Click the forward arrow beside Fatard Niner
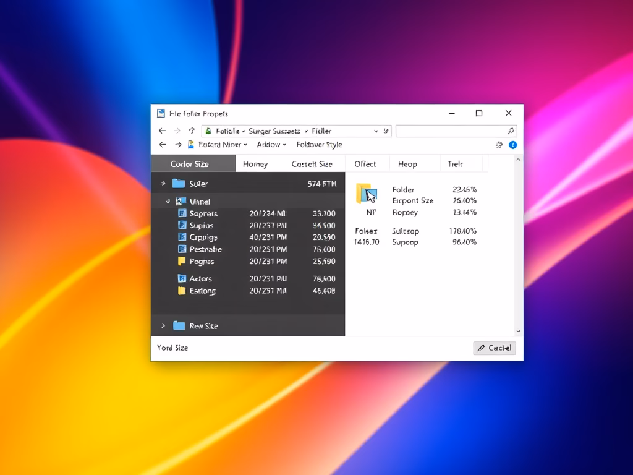This screenshot has width=633, height=475. tap(178, 145)
